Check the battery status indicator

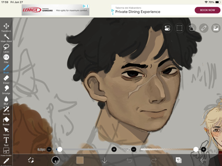(x=217, y=2)
